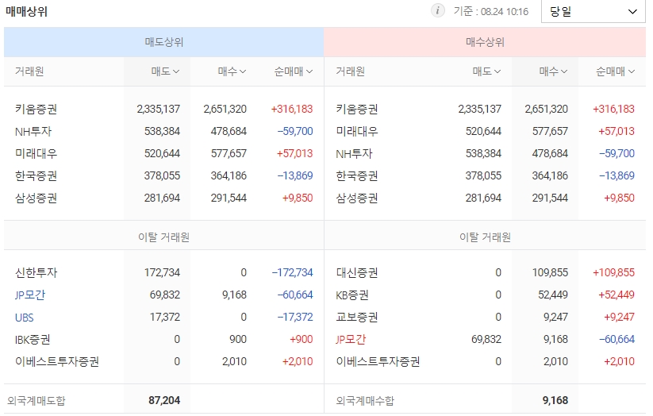Image resolution: width=653 pixels, height=416 pixels.
Task: Click IBK증권 broker row
Action: [33, 340]
